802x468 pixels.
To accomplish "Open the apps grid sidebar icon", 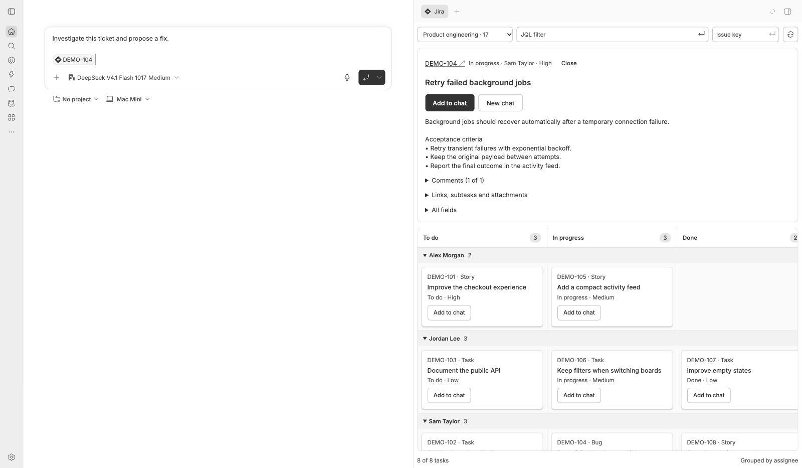I will click(x=12, y=117).
